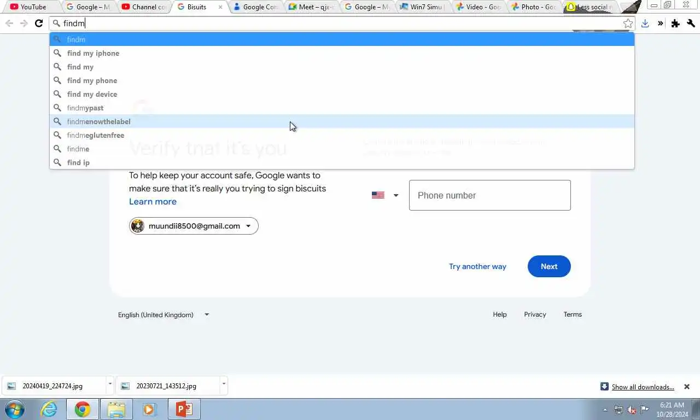Show hidden extensions chevron

[660, 24]
